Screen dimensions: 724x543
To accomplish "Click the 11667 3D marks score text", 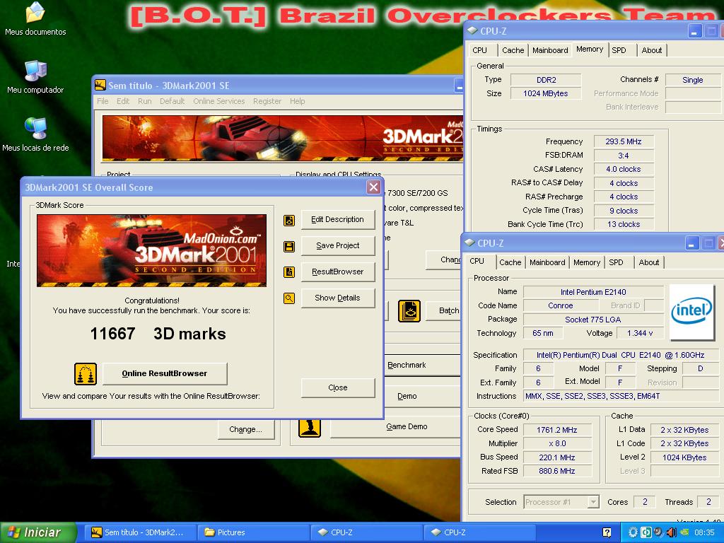I will click(x=158, y=334).
